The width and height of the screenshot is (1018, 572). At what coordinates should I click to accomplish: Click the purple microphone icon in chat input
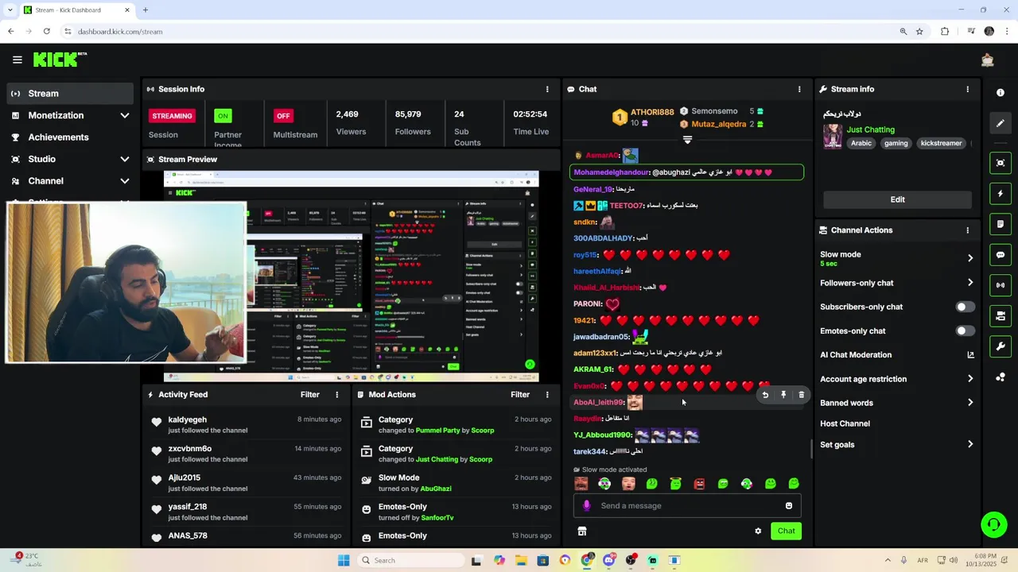coord(587,506)
